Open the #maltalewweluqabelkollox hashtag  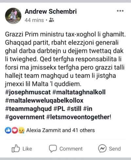pos(44,100)
